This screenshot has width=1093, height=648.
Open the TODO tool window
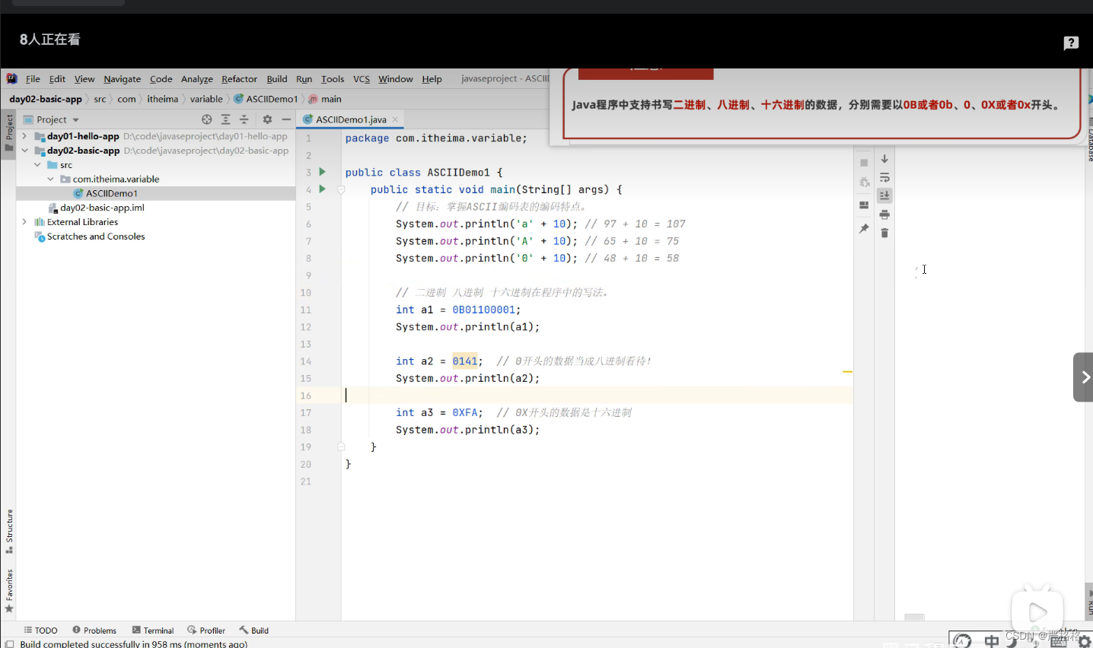pos(40,631)
